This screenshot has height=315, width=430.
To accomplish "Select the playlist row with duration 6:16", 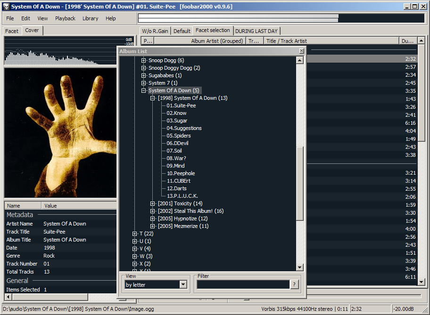I will click(362, 123).
